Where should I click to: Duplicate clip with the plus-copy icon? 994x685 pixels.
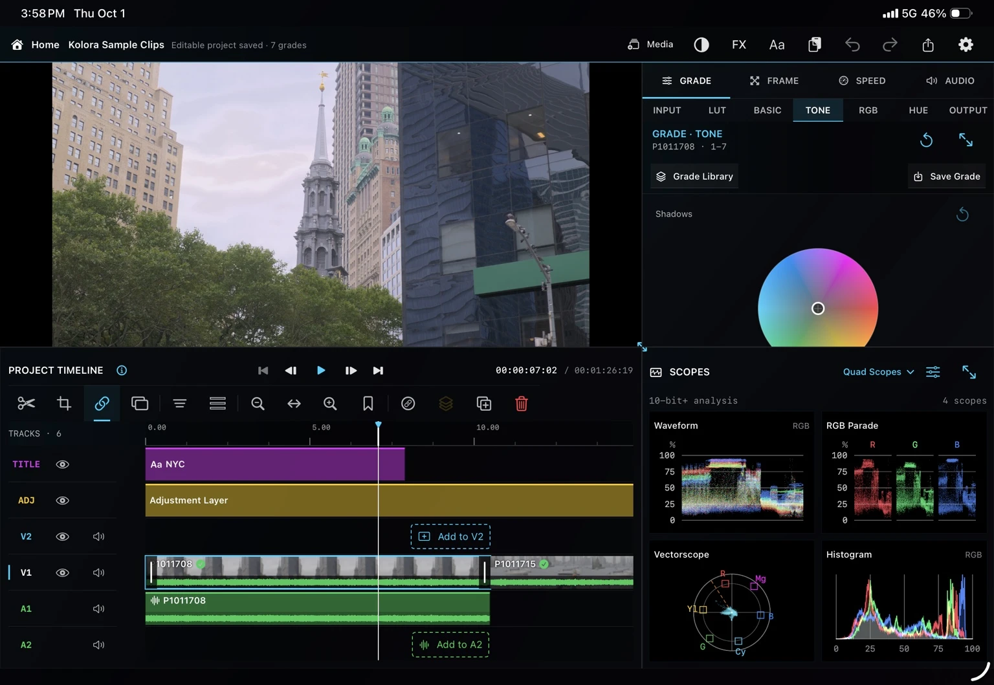pos(483,404)
